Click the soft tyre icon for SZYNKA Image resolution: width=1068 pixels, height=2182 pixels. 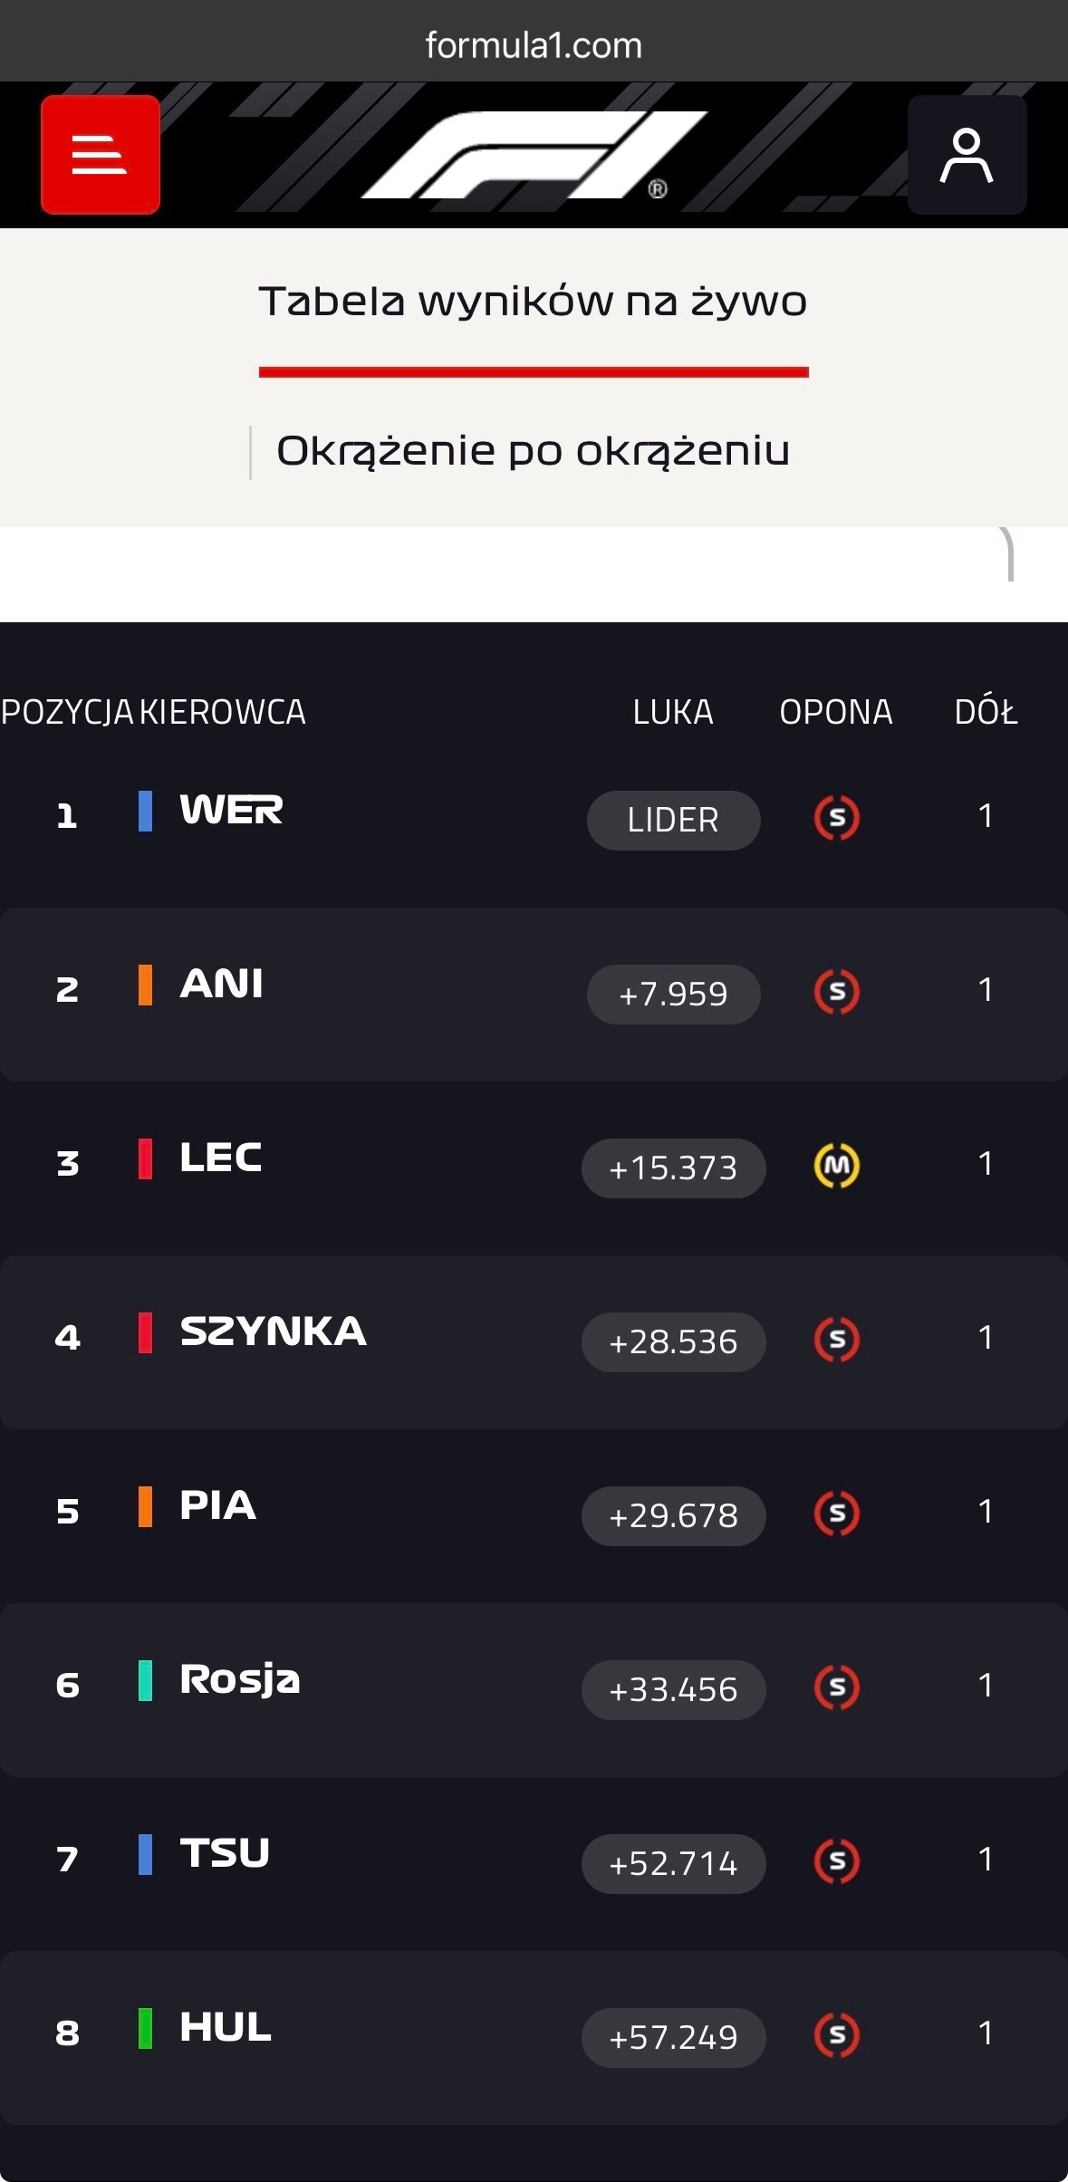(837, 1340)
